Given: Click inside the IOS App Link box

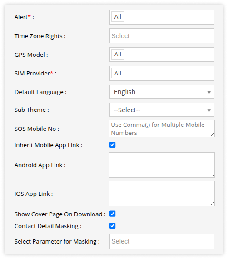Looking at the screenshot, I should (162, 194).
